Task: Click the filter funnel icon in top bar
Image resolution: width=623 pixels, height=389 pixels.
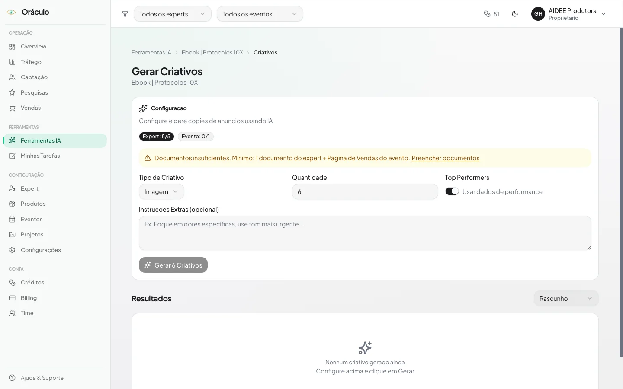Action: pyautogui.click(x=125, y=14)
